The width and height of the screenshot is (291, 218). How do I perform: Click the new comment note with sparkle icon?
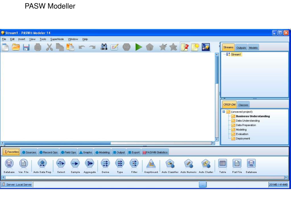click(195, 47)
